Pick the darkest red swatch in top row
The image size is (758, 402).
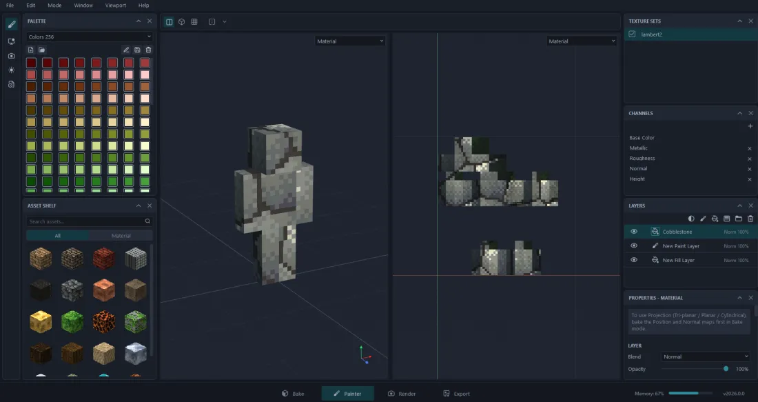(x=31, y=63)
